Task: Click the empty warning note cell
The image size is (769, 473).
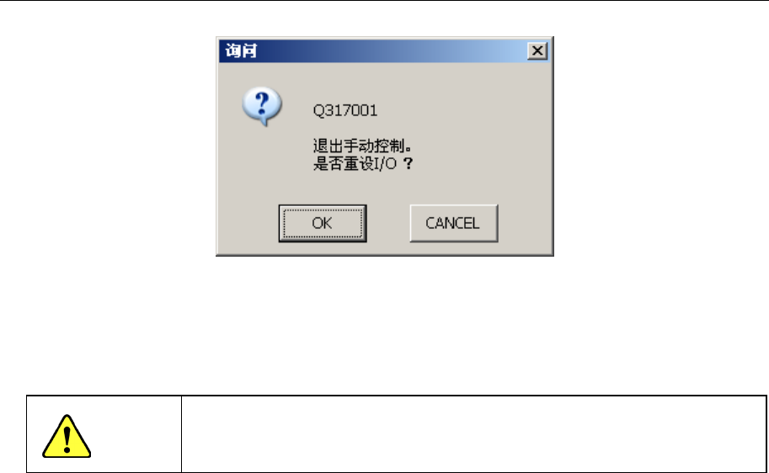Action: 473,434
